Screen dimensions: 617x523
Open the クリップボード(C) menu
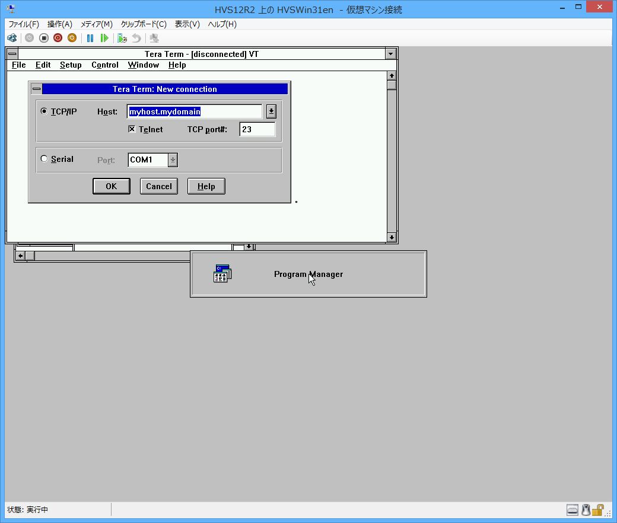(144, 24)
